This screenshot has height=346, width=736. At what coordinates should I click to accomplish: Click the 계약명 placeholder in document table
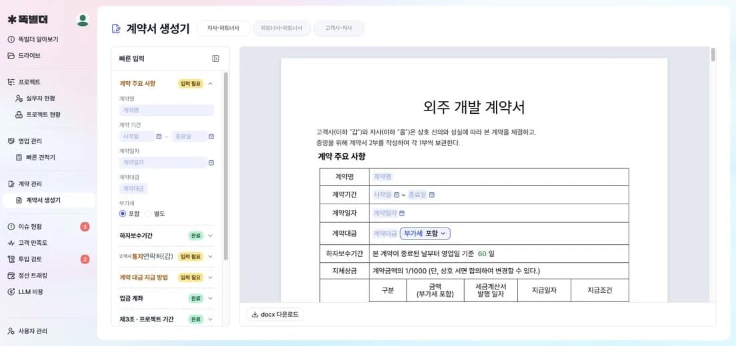tap(383, 177)
